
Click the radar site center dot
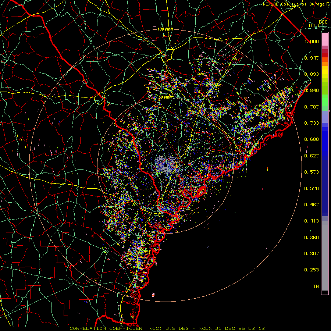[165, 165]
